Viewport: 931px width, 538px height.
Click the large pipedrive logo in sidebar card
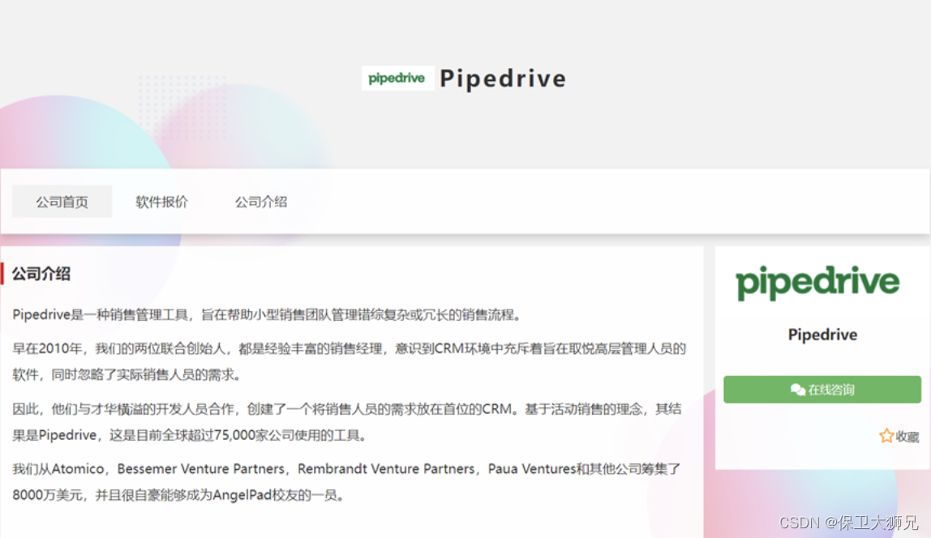coord(817,282)
